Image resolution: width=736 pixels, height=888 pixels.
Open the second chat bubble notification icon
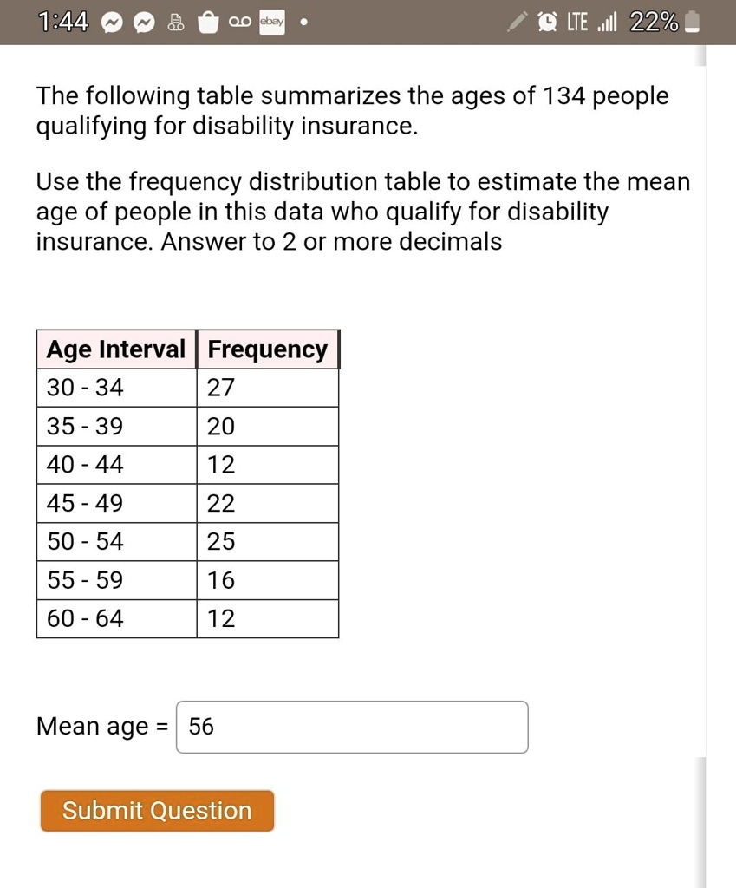click(x=144, y=21)
